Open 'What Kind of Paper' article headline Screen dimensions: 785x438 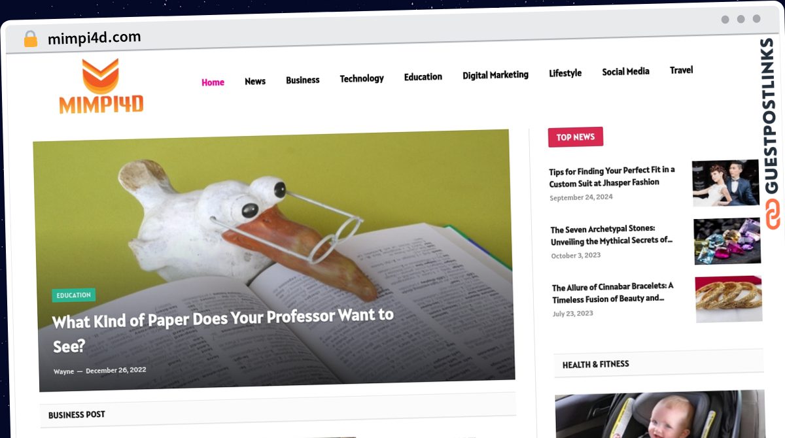pos(223,330)
